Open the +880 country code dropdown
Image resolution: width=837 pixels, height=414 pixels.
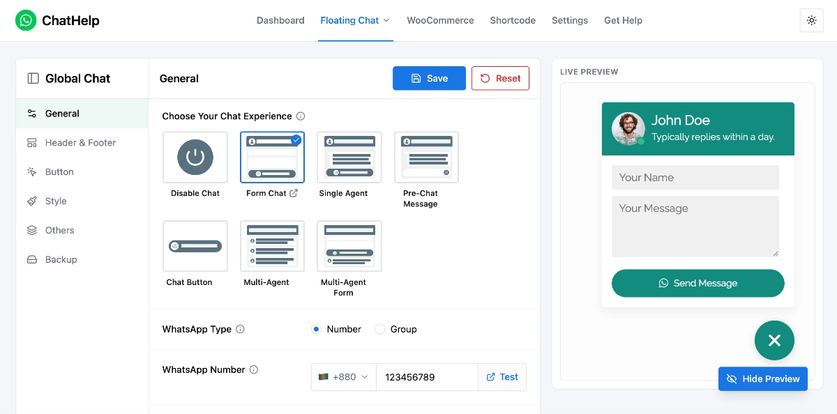(x=344, y=377)
